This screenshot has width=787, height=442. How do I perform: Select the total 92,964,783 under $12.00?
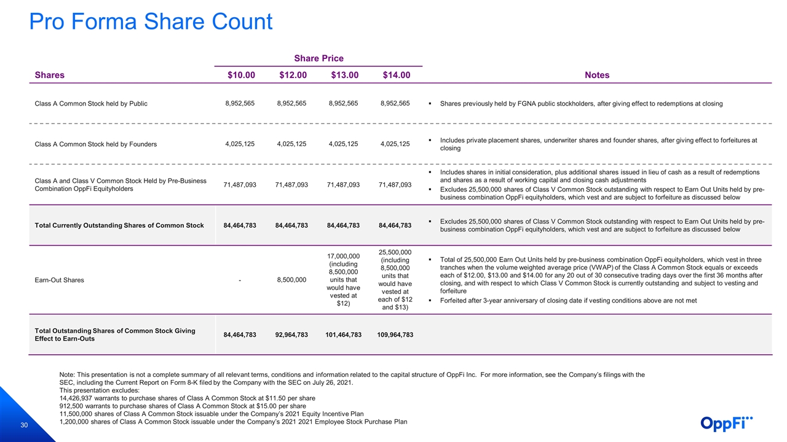[293, 335]
